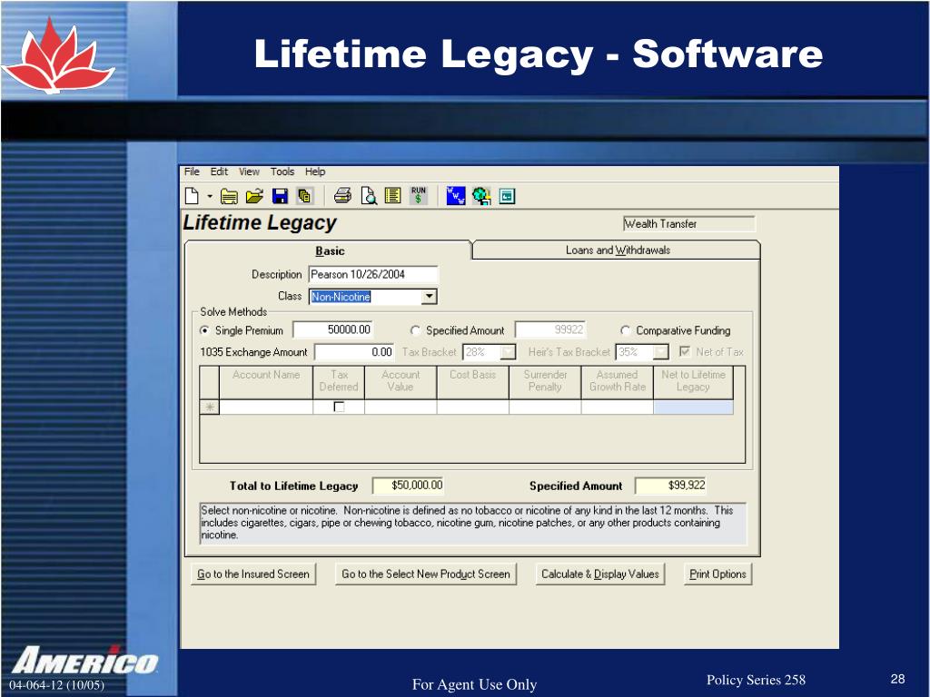Viewport: 930px width, 697px height.
Task: Select the Comparative Funding radio button
Action: (625, 330)
